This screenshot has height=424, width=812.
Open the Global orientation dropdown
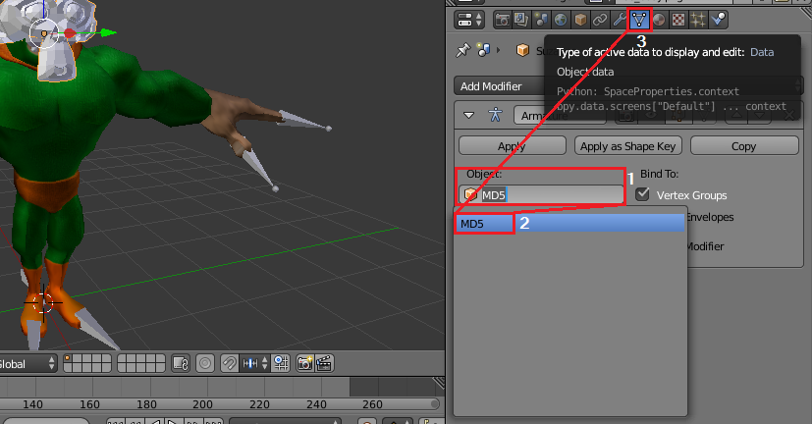pyautogui.click(x=27, y=363)
